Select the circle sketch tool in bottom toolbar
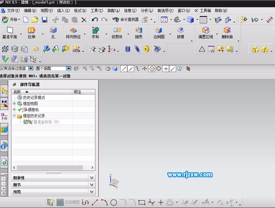Image resolution: width=275 pixels, height=208 pixels. click(x=114, y=202)
